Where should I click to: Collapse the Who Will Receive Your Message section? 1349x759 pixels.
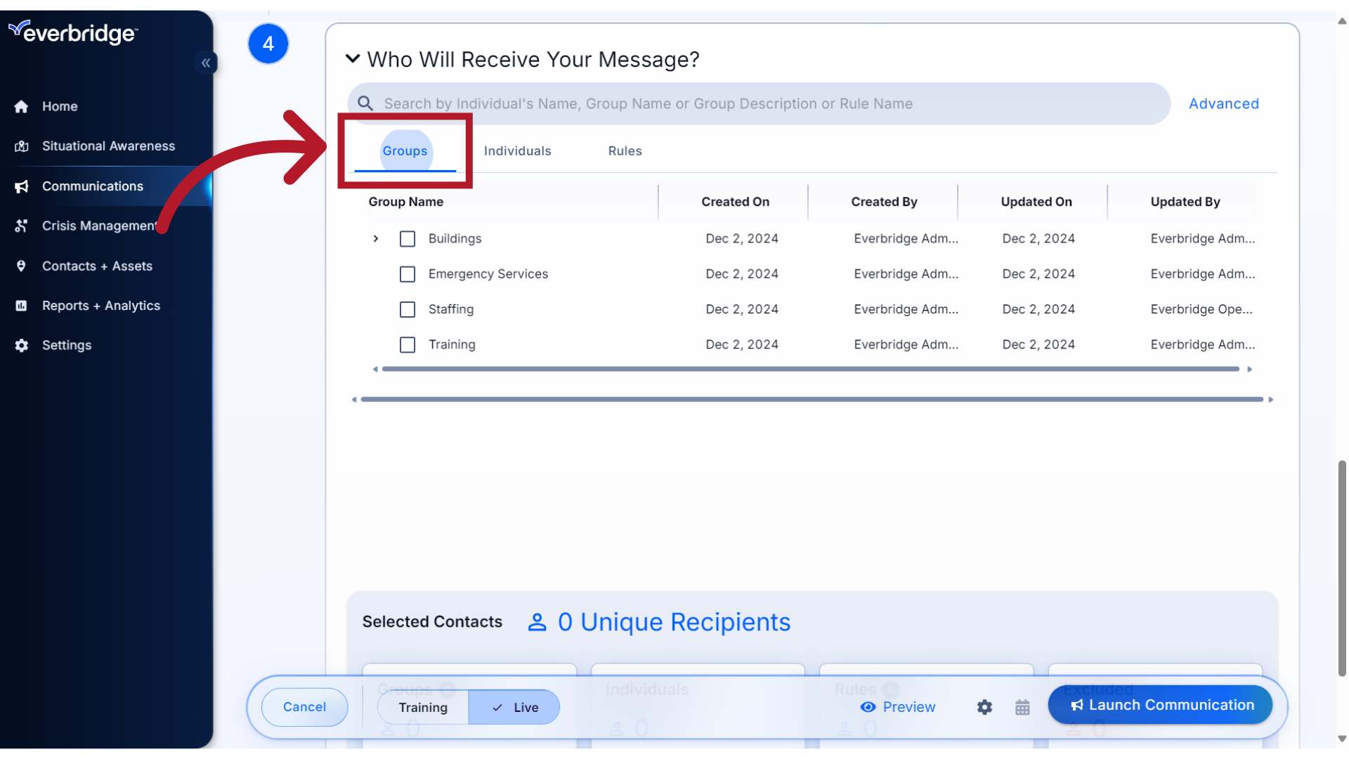pos(353,59)
